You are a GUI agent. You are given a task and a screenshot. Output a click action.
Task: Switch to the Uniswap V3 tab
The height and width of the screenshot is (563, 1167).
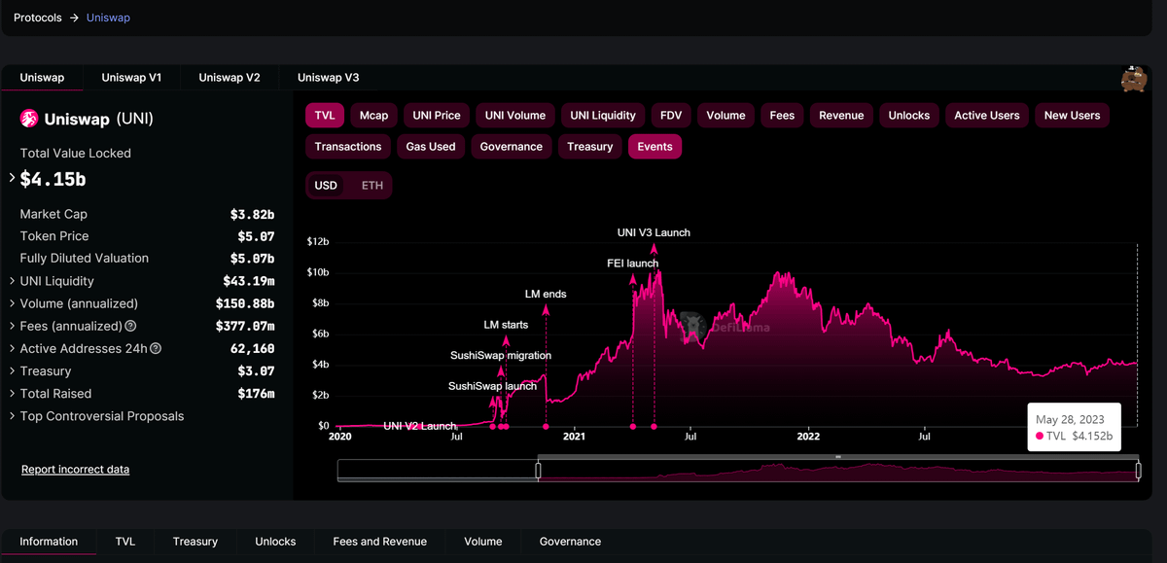click(328, 78)
